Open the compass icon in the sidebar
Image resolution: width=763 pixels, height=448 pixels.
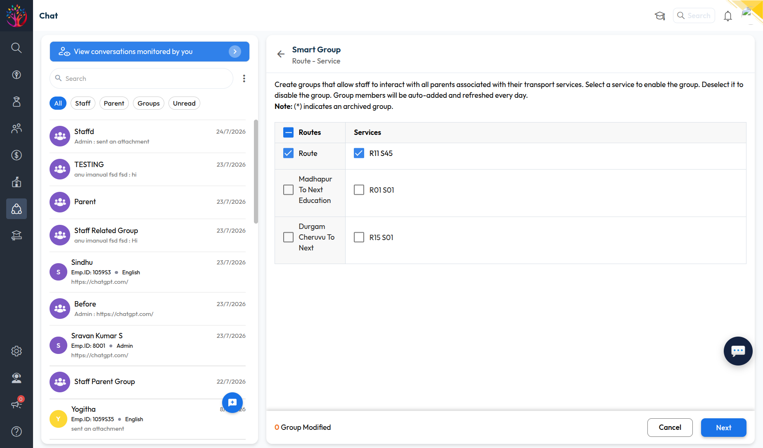click(17, 75)
